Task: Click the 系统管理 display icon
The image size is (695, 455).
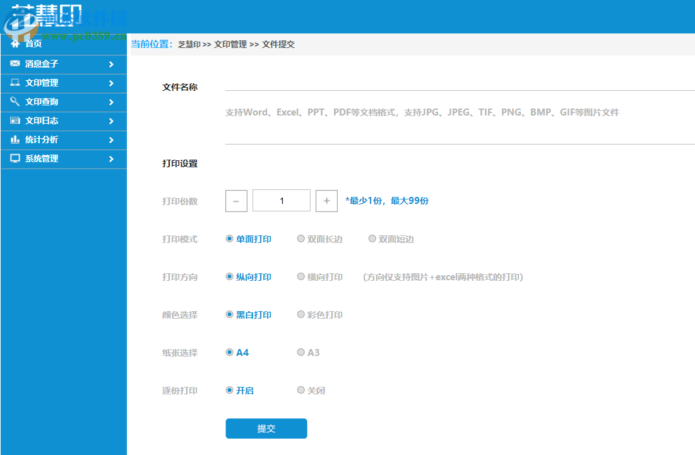Action: click(15, 158)
